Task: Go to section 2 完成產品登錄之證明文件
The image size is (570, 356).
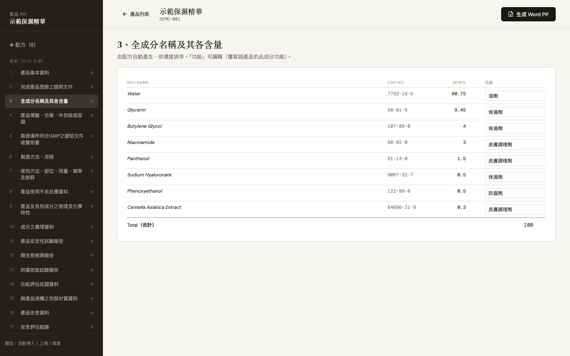Action: 51,87
